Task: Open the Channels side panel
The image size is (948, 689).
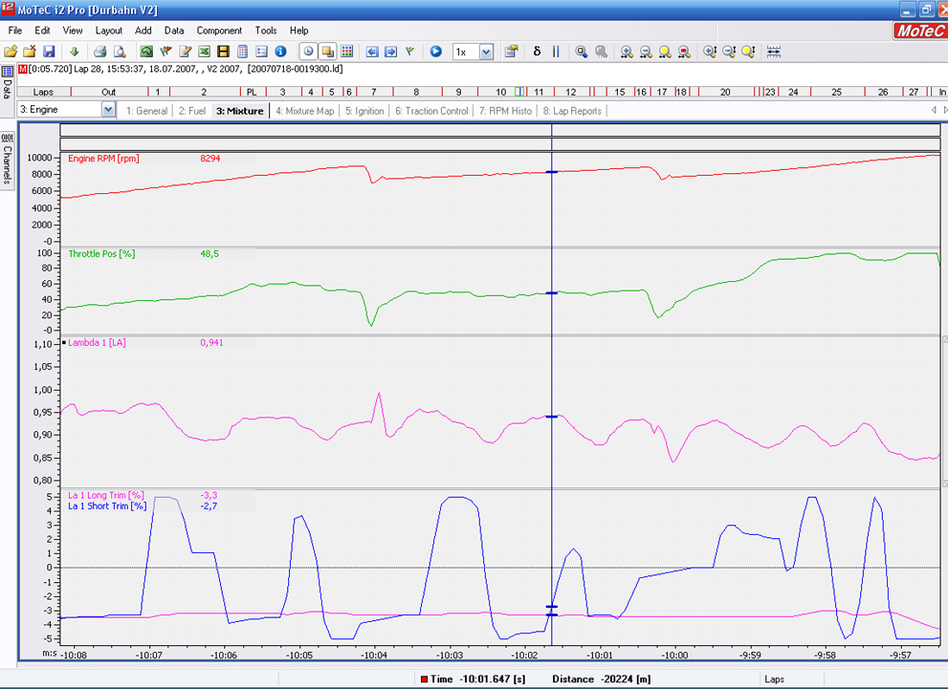Action: [x=7, y=162]
